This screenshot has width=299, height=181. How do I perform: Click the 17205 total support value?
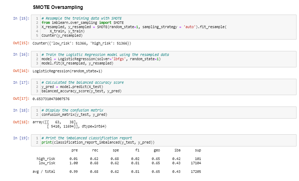point(196,172)
